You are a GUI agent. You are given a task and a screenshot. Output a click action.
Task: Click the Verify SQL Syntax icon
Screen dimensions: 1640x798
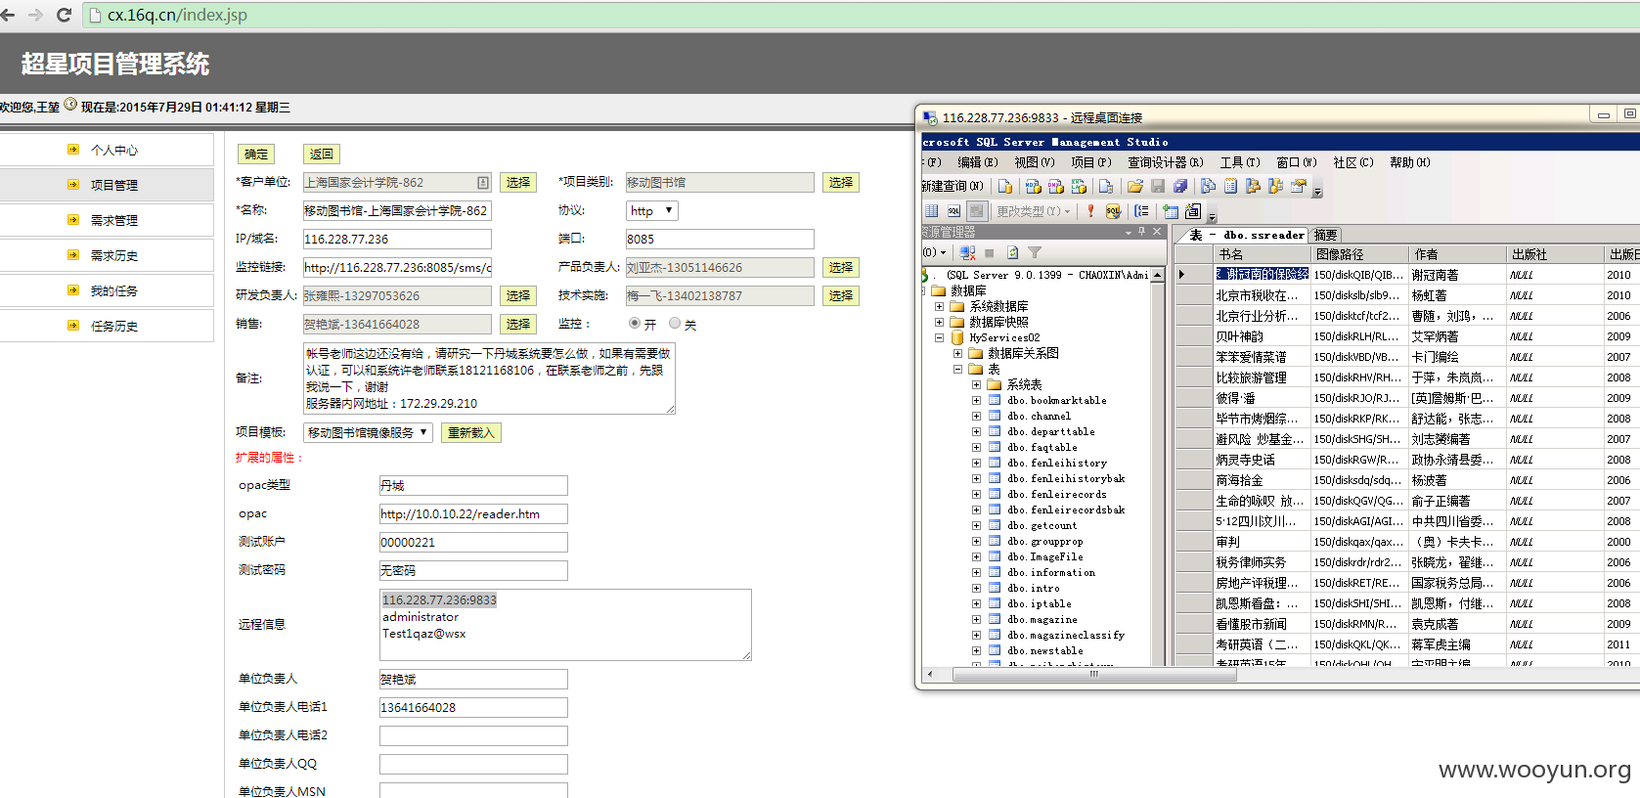tap(1114, 210)
